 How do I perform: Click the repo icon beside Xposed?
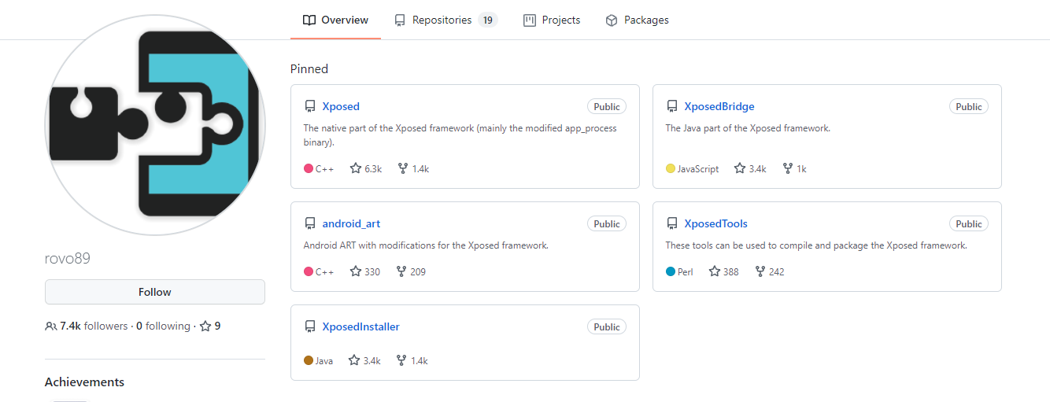coord(310,106)
